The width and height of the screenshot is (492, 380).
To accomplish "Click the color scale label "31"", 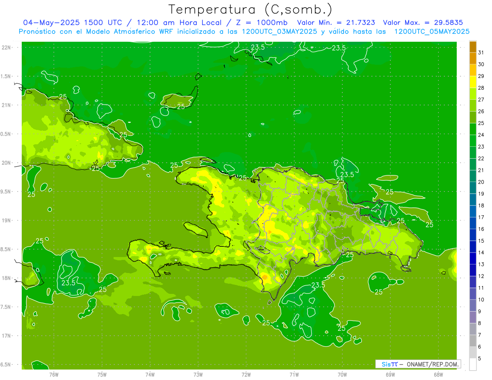I will pos(481,52).
